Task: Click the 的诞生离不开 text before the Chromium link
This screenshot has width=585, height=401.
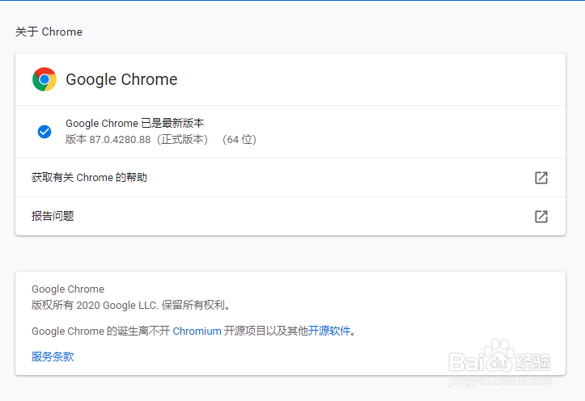Action: (x=138, y=331)
